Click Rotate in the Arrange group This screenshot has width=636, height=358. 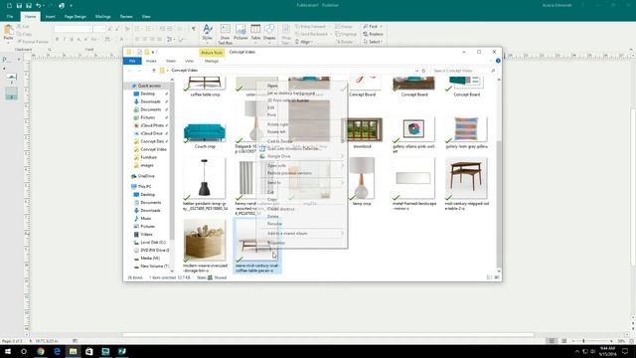point(345,42)
